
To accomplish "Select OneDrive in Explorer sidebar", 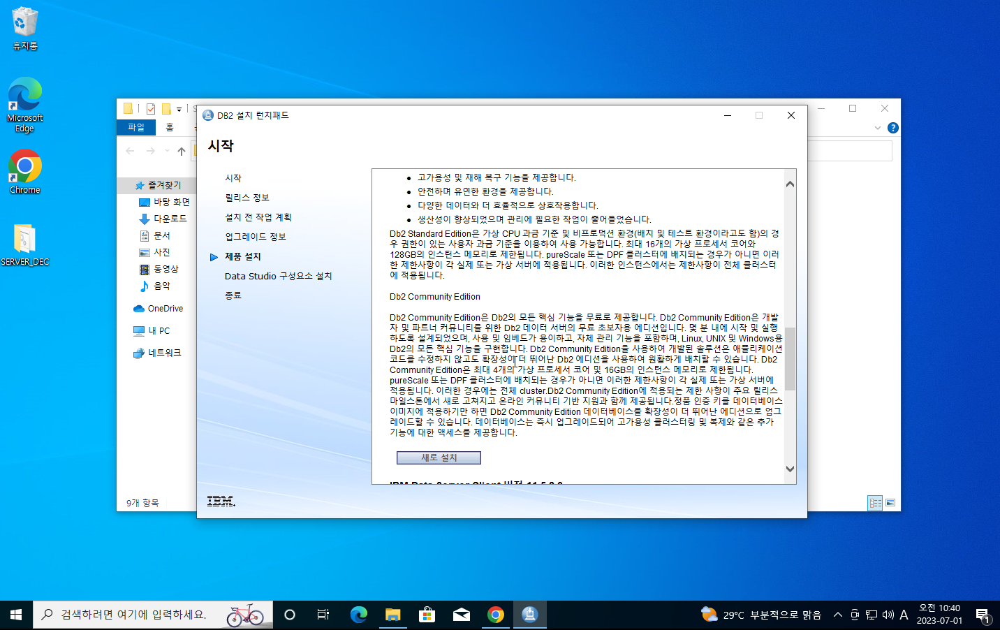I will (x=158, y=308).
